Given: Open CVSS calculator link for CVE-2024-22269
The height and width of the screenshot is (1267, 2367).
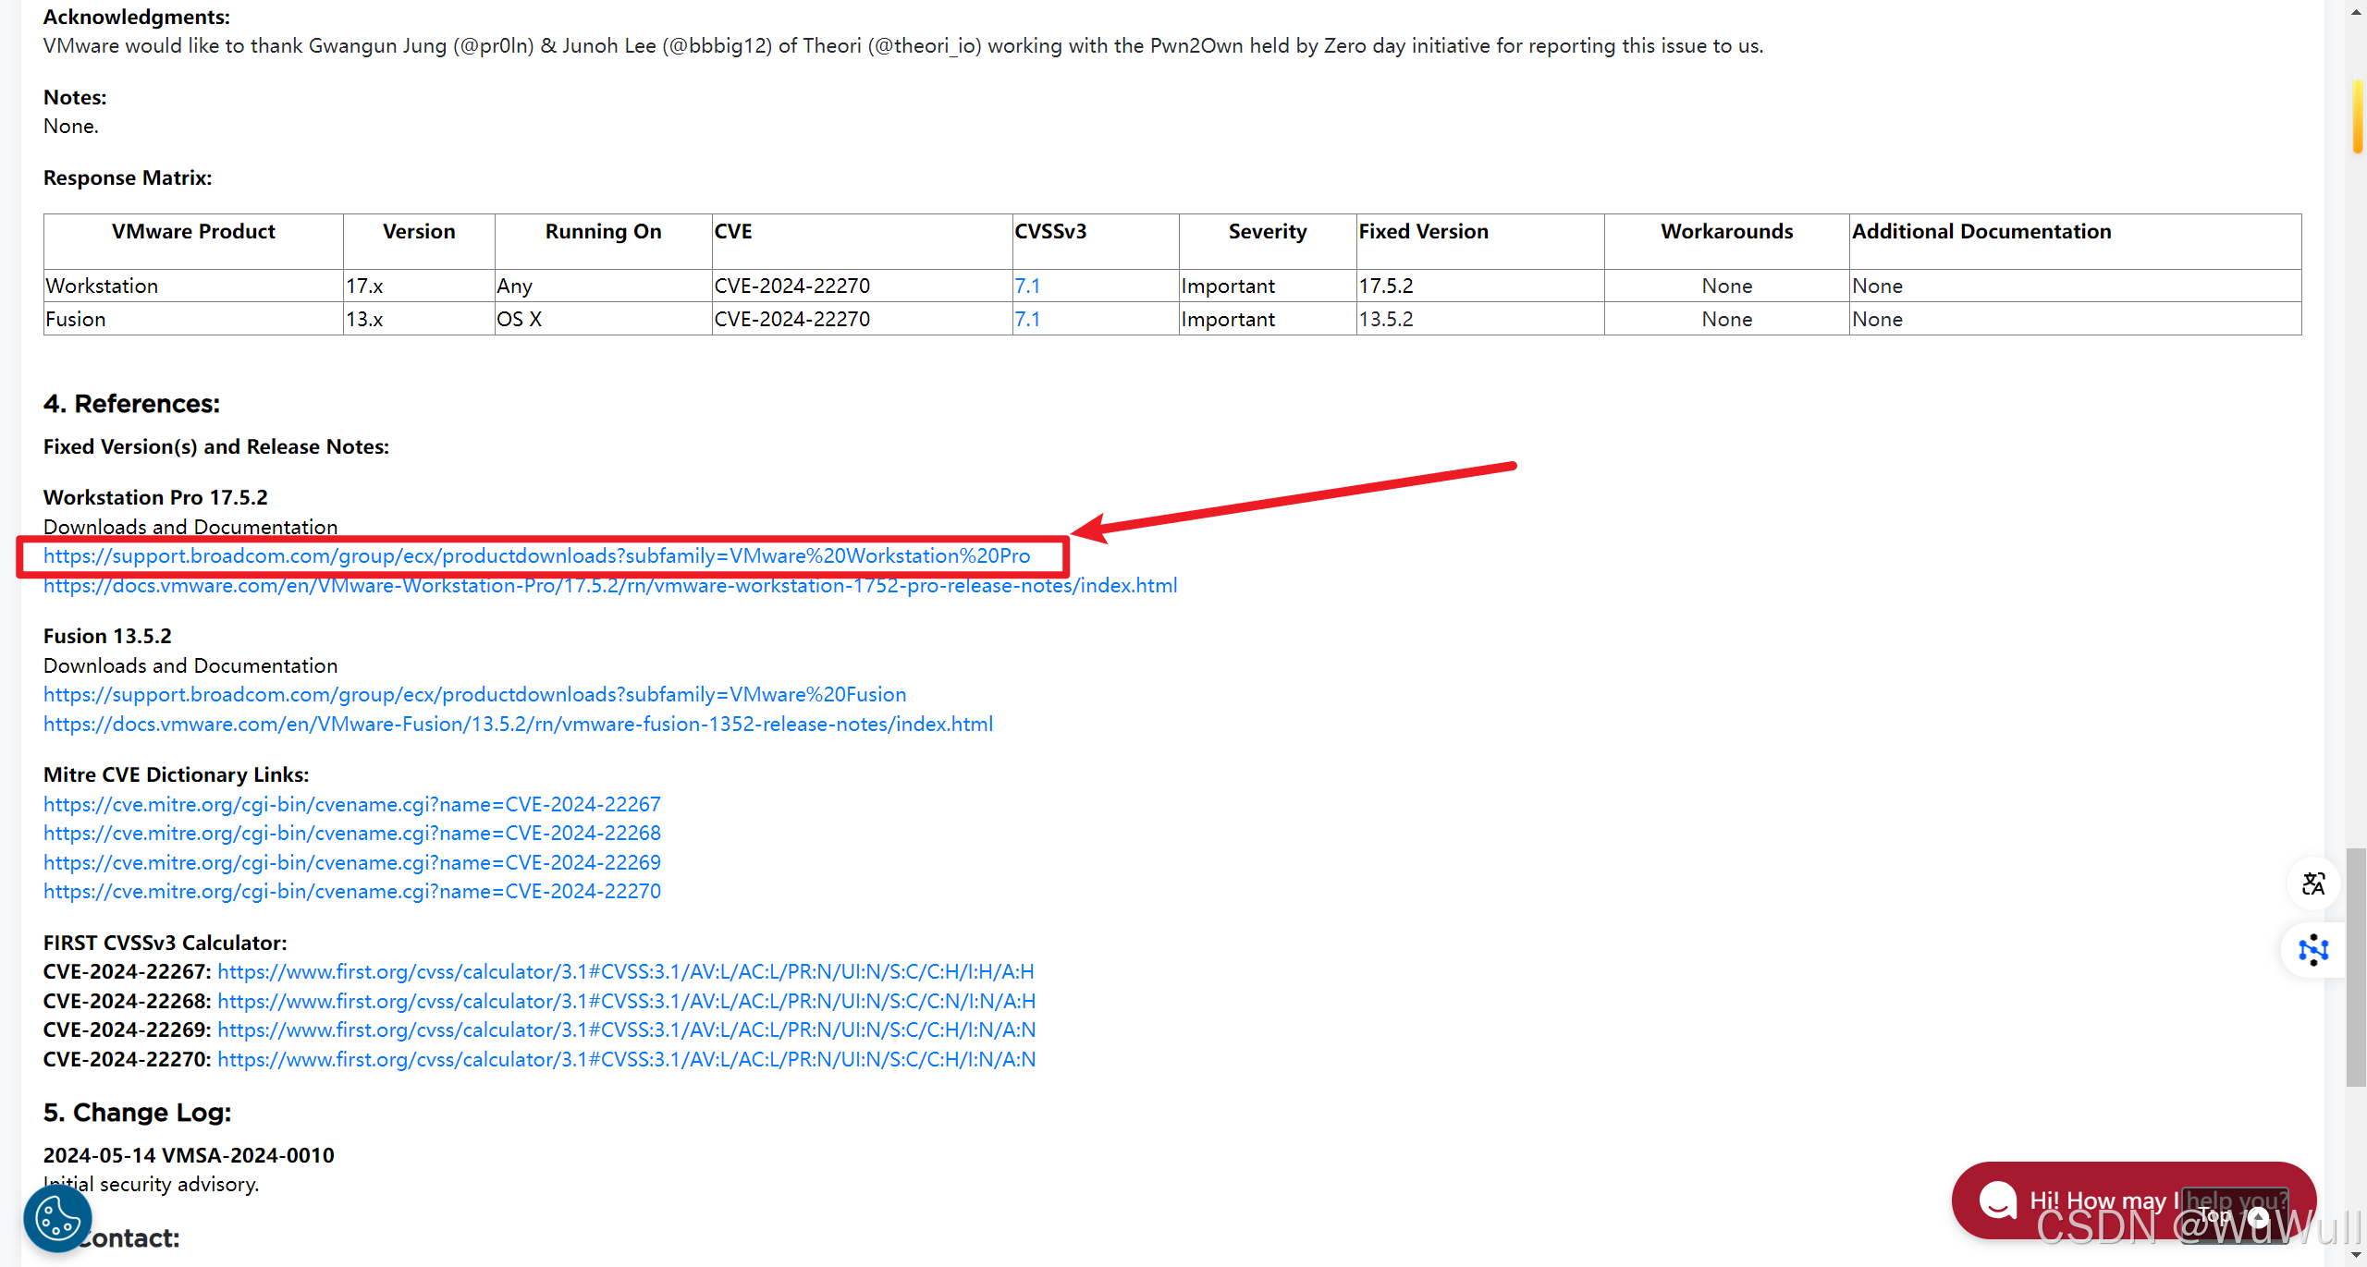Looking at the screenshot, I should pos(626,1030).
